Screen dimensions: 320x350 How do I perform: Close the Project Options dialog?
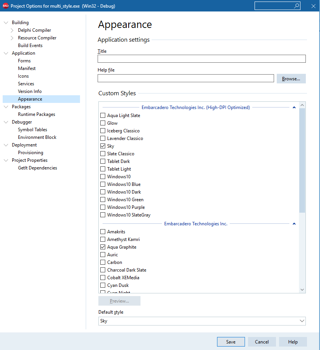pyautogui.click(x=313, y=6)
